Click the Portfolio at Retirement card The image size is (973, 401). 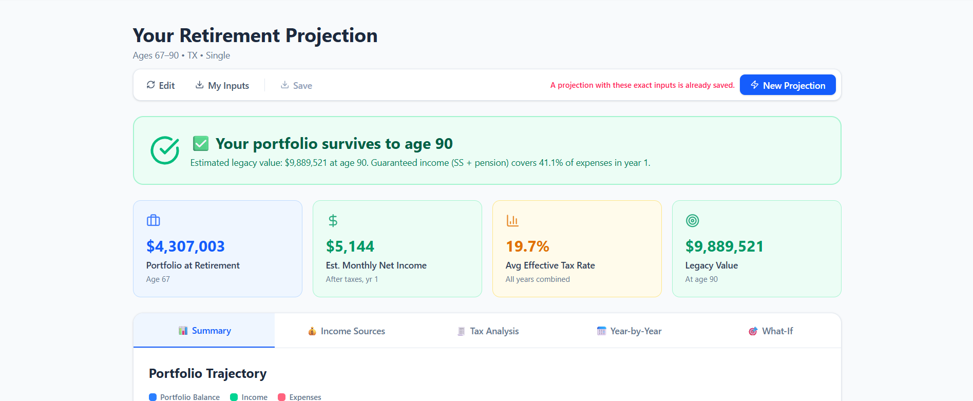(218, 249)
